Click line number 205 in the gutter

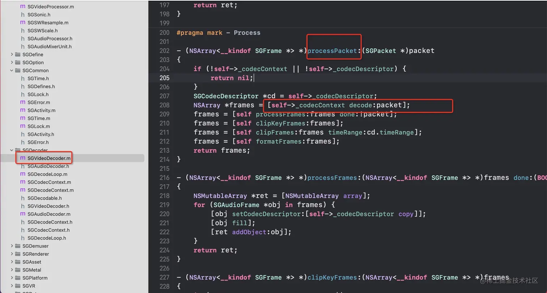pyautogui.click(x=164, y=78)
